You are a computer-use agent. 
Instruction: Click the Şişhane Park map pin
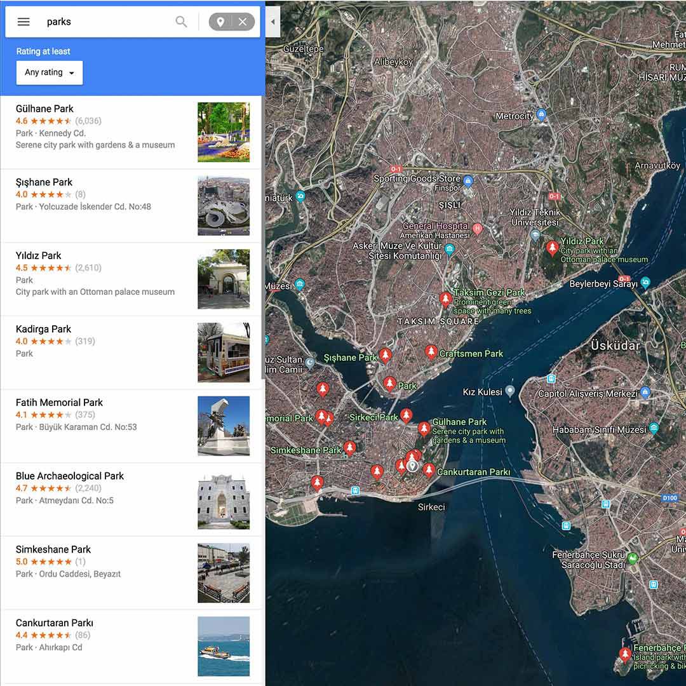pyautogui.click(x=385, y=356)
